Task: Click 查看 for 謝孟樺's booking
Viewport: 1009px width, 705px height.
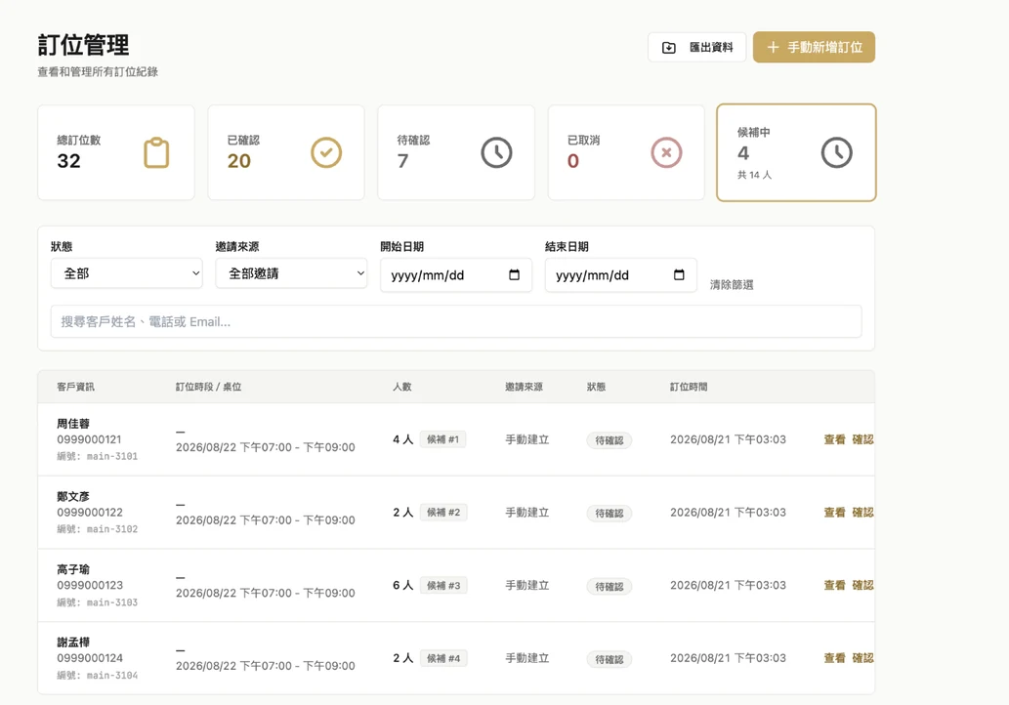Action: coord(834,658)
